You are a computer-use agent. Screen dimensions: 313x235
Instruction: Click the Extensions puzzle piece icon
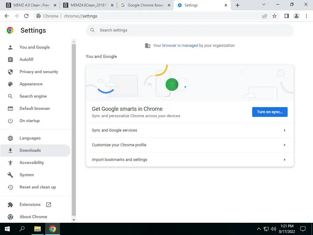tap(10, 205)
